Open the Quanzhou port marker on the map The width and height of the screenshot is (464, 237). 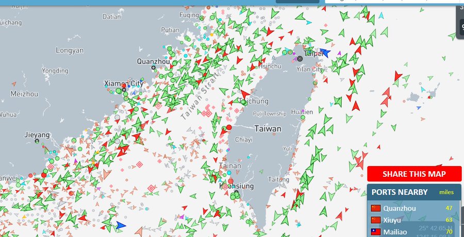(153, 67)
